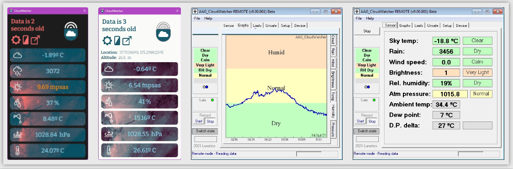Click blue status dot in graph window
Viewport: 513px width, 169px height.
point(207,87)
